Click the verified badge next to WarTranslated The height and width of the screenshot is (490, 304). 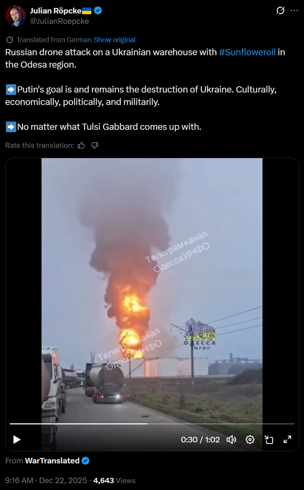coord(86,461)
